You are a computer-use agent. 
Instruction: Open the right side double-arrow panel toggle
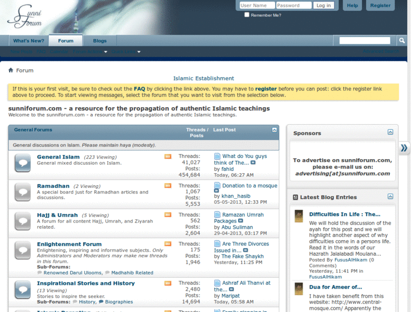[x=404, y=148]
